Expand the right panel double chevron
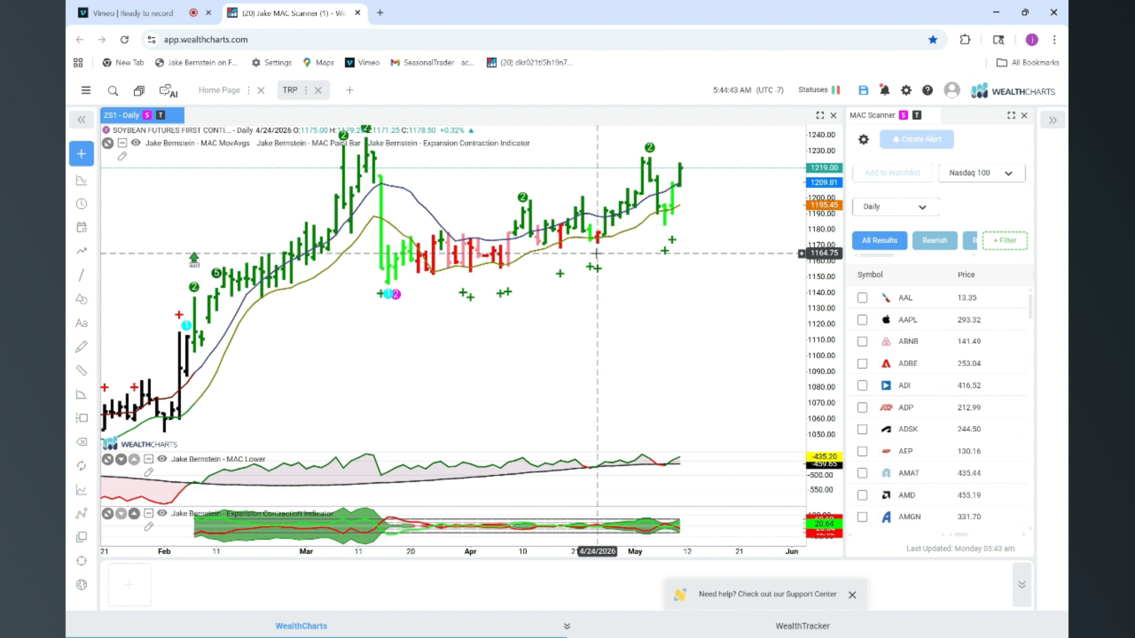The width and height of the screenshot is (1135, 638). tap(1053, 121)
